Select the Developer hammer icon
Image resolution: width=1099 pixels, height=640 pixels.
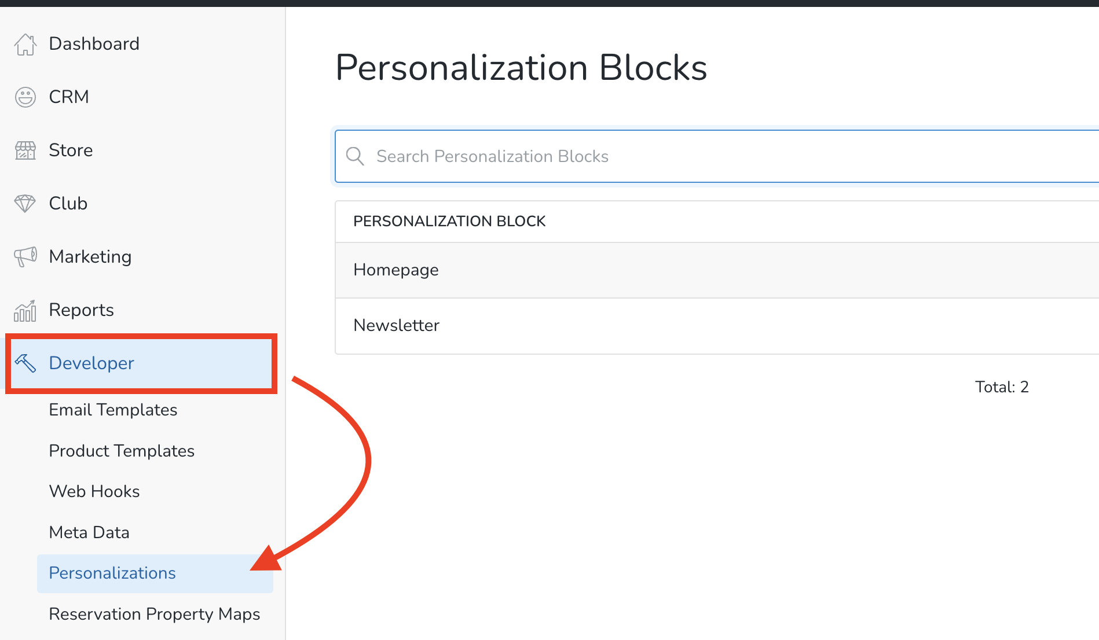pos(25,363)
